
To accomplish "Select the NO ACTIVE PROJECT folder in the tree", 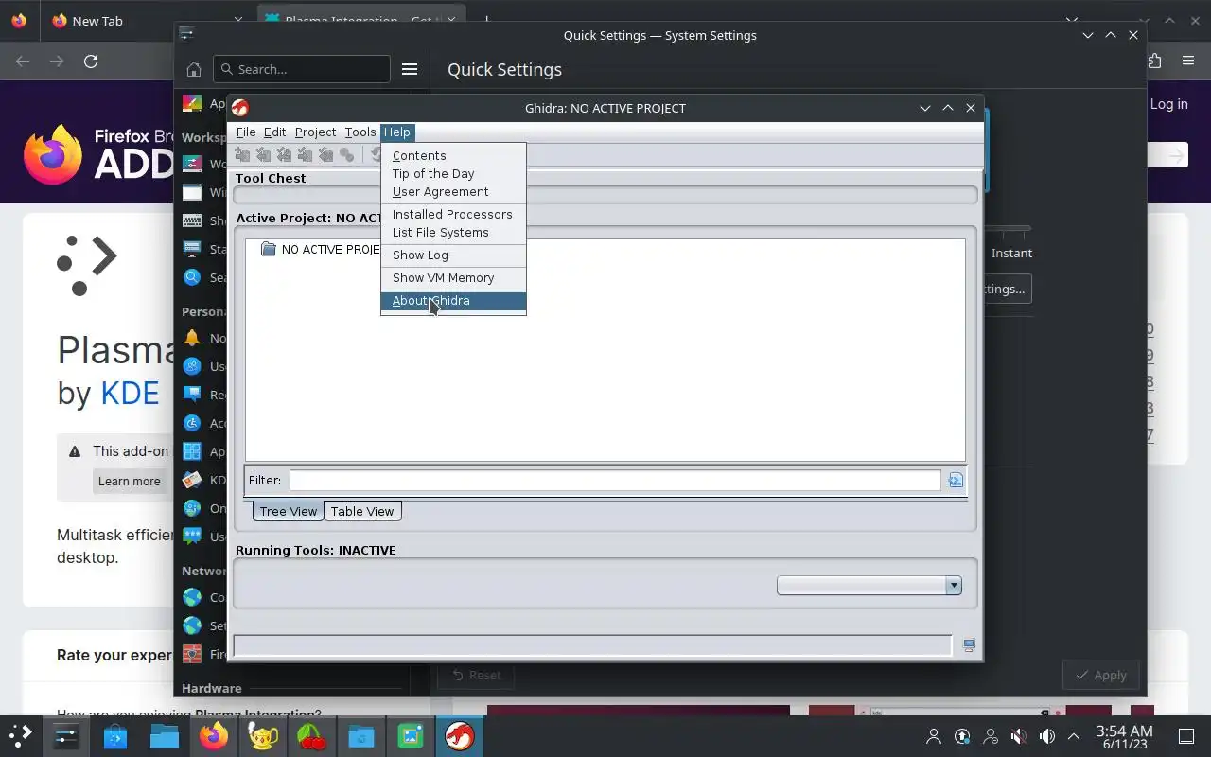I will pyautogui.click(x=321, y=249).
